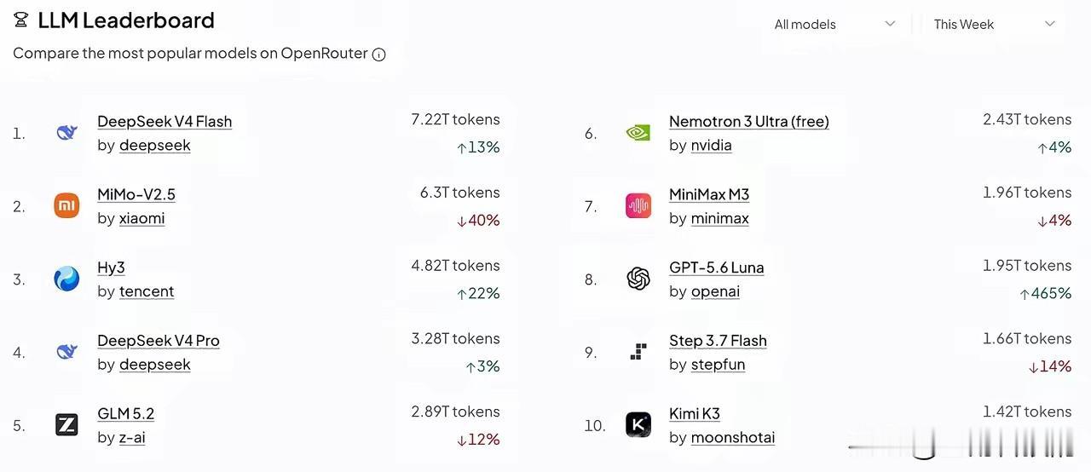The width and height of the screenshot is (1091, 472).
Task: Click the MiniMax M3 pink waveform logo
Action: [x=638, y=205]
